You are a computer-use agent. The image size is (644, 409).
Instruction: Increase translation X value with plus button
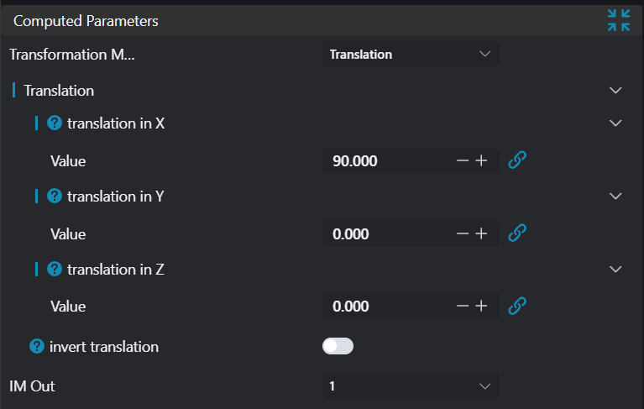click(481, 160)
